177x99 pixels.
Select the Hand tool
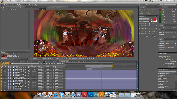pos(4,5)
